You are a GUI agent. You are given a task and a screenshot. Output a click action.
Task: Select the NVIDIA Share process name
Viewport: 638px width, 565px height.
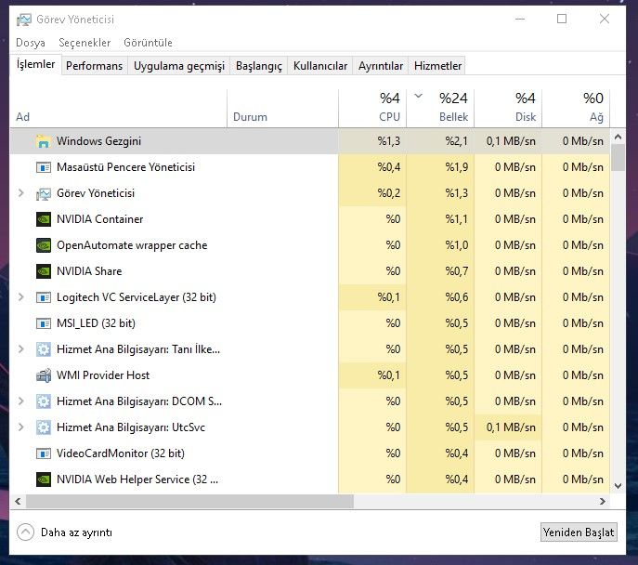coord(89,271)
